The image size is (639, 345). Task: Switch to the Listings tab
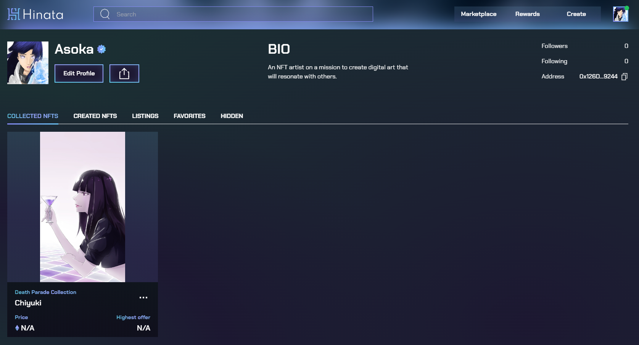pyautogui.click(x=145, y=116)
